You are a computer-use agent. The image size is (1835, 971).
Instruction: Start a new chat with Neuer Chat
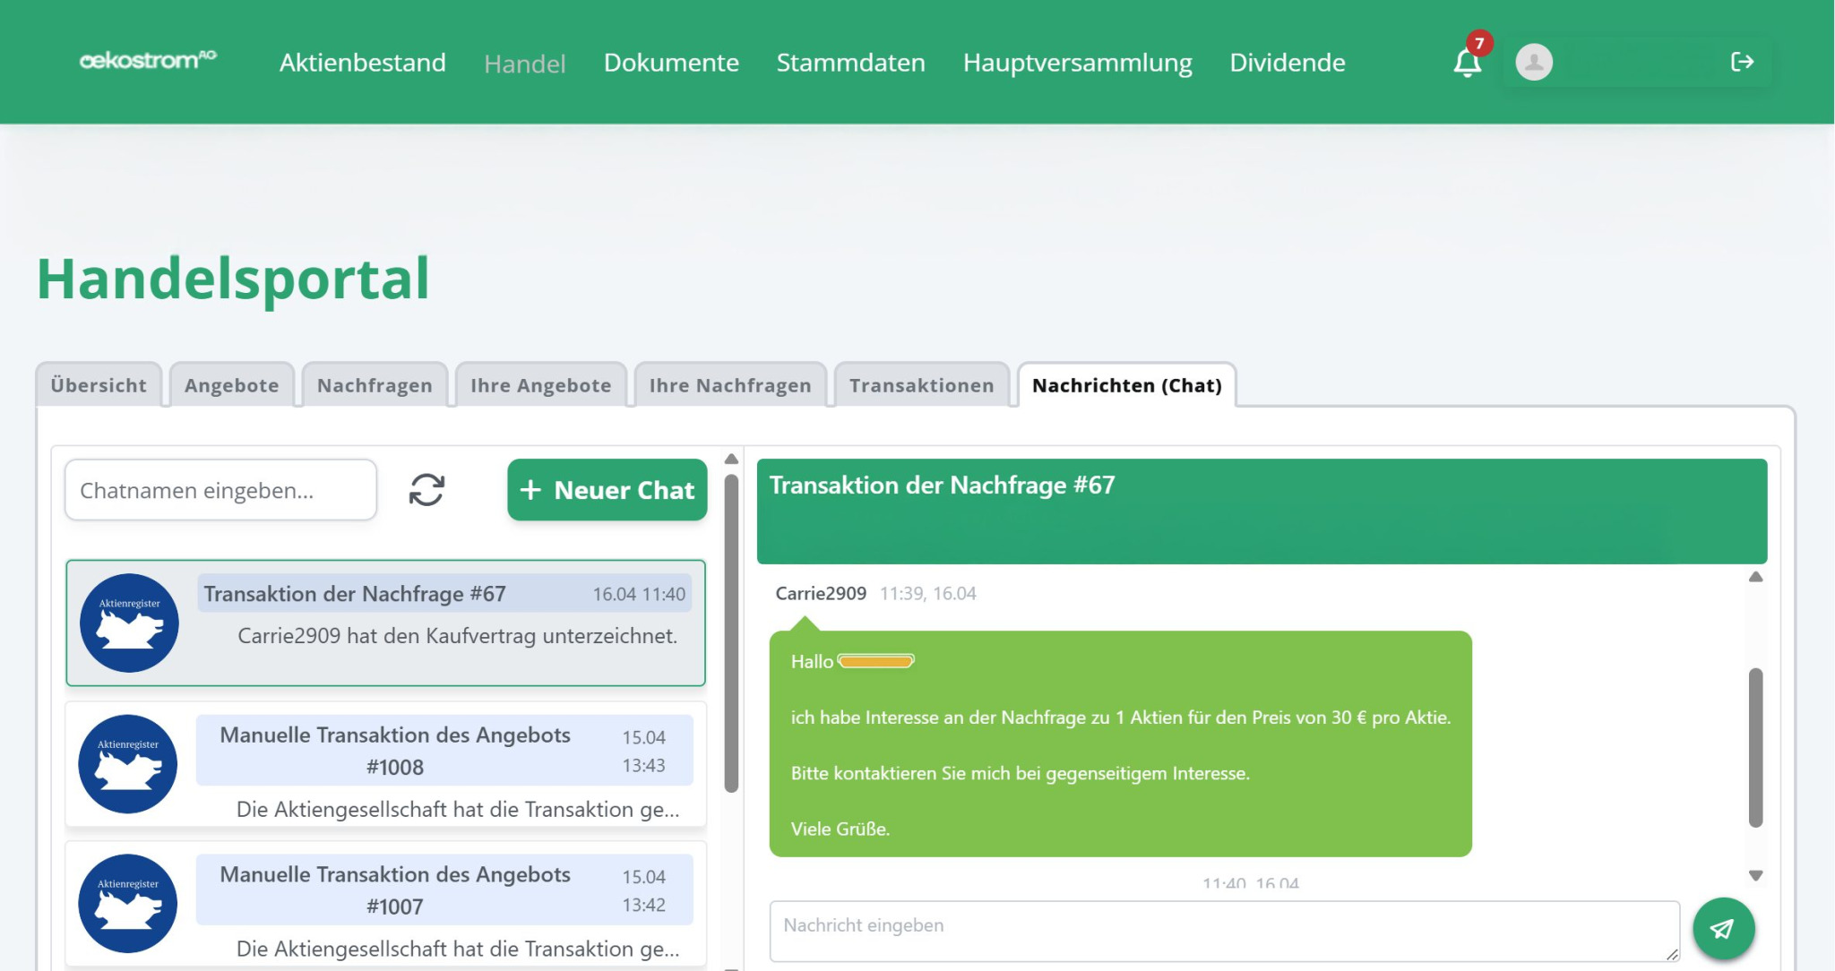pyautogui.click(x=607, y=490)
